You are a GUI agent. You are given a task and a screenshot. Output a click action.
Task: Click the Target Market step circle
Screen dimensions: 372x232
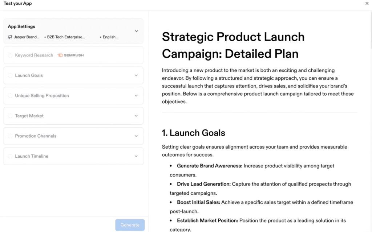click(10, 116)
